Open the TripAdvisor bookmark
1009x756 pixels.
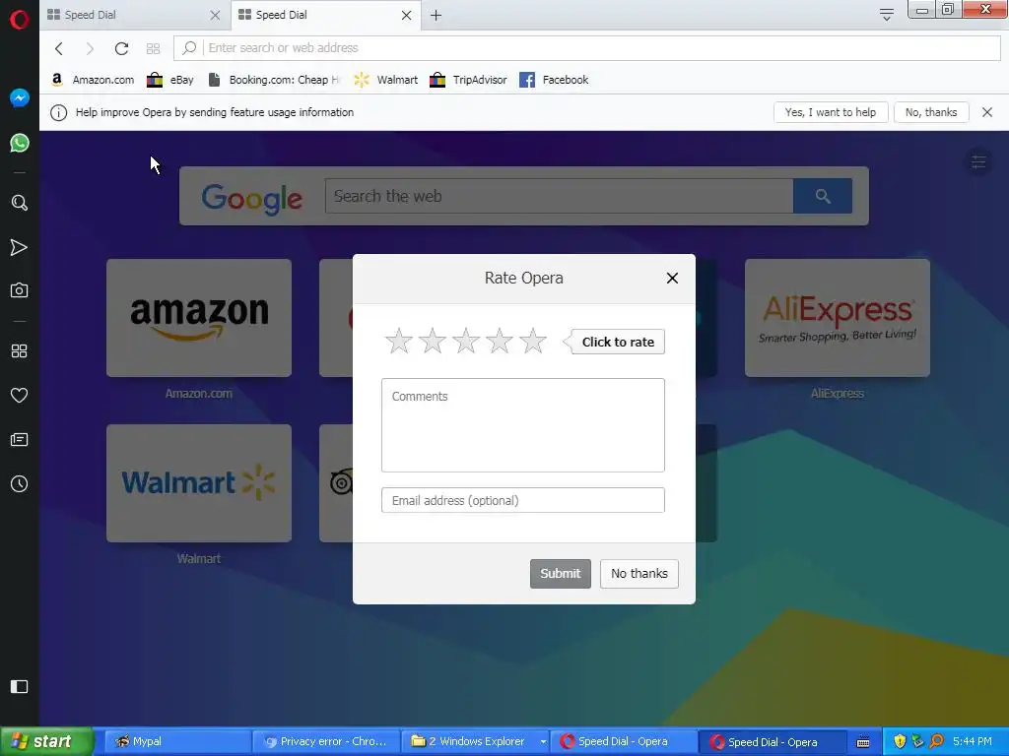coord(468,80)
